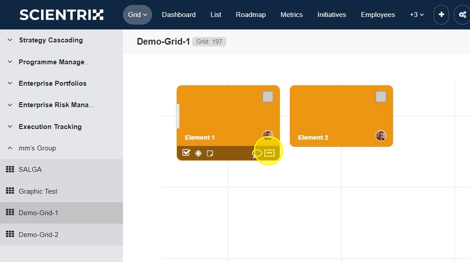470x262 pixels.
Task: Click the plus add button in top bar
Action: coord(441,15)
